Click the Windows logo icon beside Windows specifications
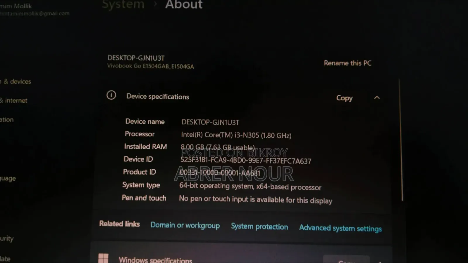 [x=103, y=258]
